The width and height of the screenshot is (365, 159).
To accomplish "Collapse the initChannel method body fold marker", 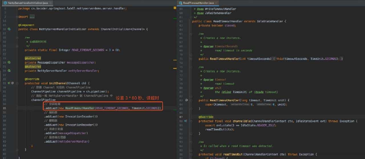I will tap(18, 83).
